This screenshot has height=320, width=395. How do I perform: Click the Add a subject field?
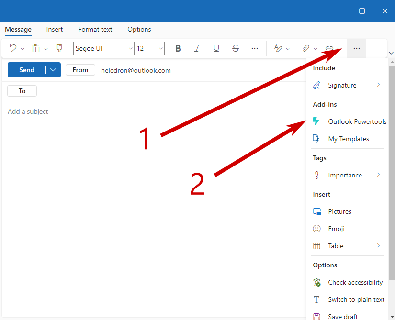[27, 111]
